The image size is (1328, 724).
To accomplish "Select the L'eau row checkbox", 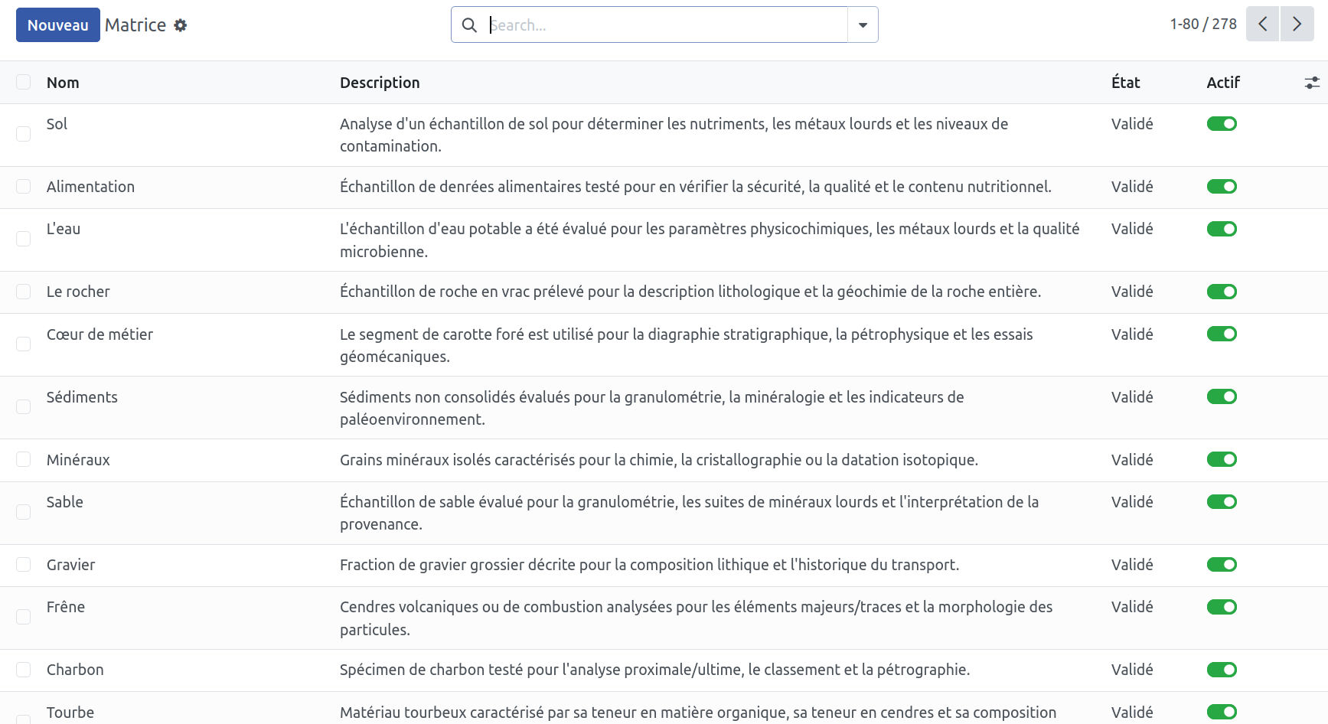I will (24, 239).
